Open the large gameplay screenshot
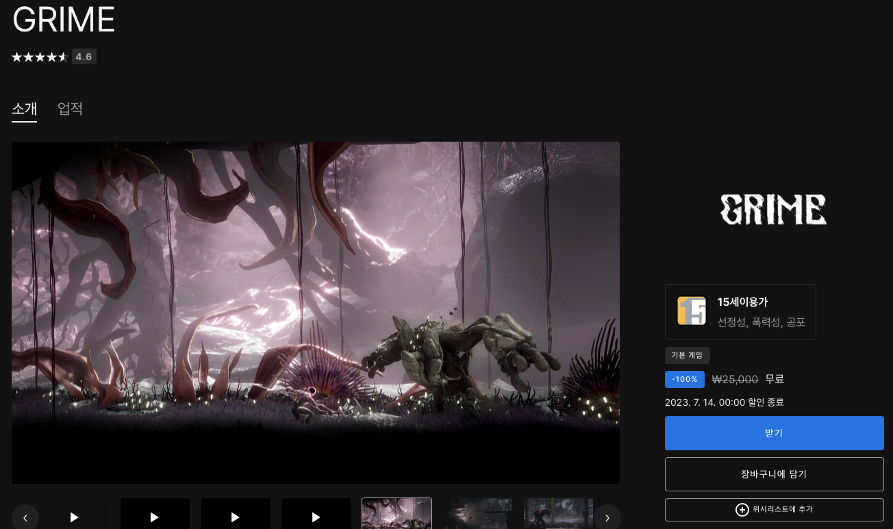The height and width of the screenshot is (529, 893). click(316, 313)
